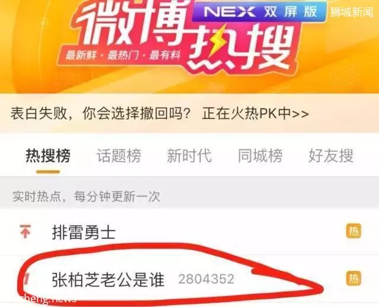Click the 狮城新闻 watermark at top right
The width and height of the screenshot is (379, 307).
click(352, 12)
